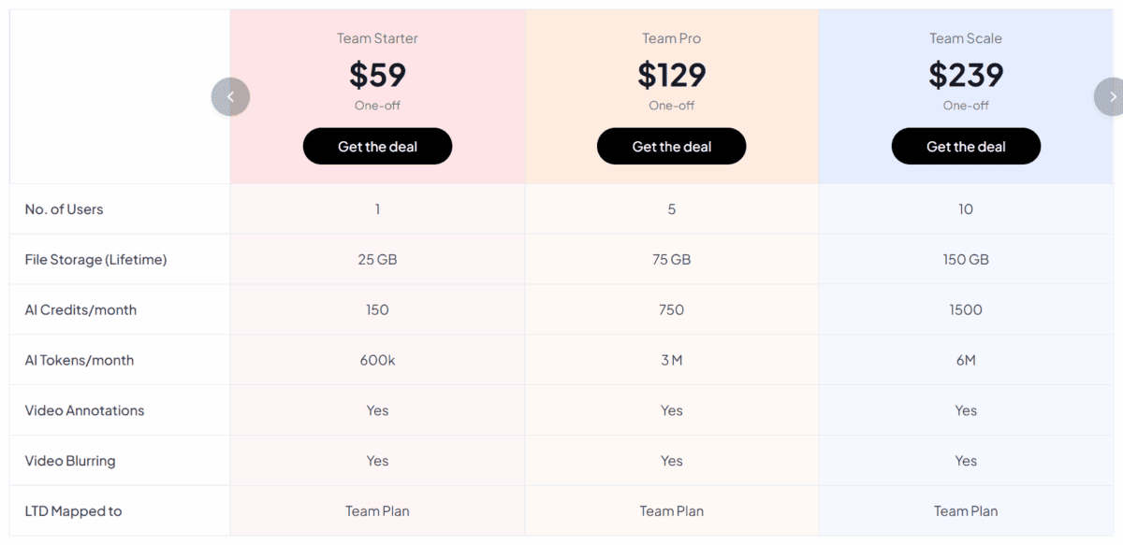Viewport: 1123px width, 545px height.
Task: Select the 600k AI tokens cell
Action: click(377, 361)
